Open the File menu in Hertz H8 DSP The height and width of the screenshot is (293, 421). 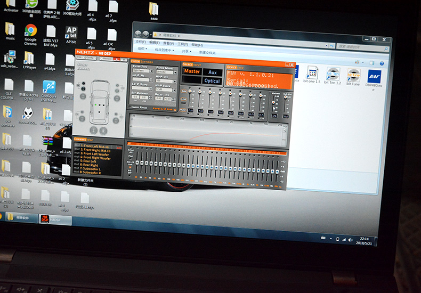coord(79,58)
